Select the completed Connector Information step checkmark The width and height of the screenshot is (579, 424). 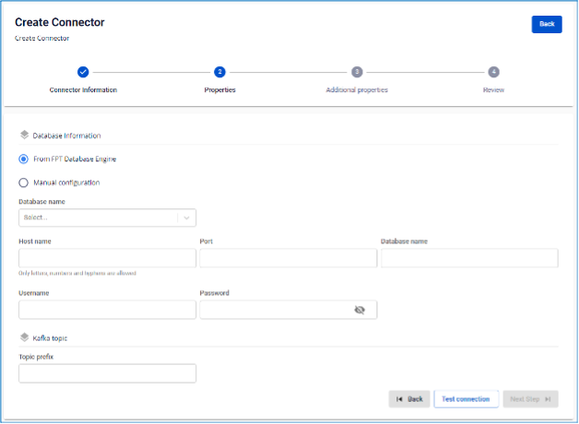pos(83,72)
